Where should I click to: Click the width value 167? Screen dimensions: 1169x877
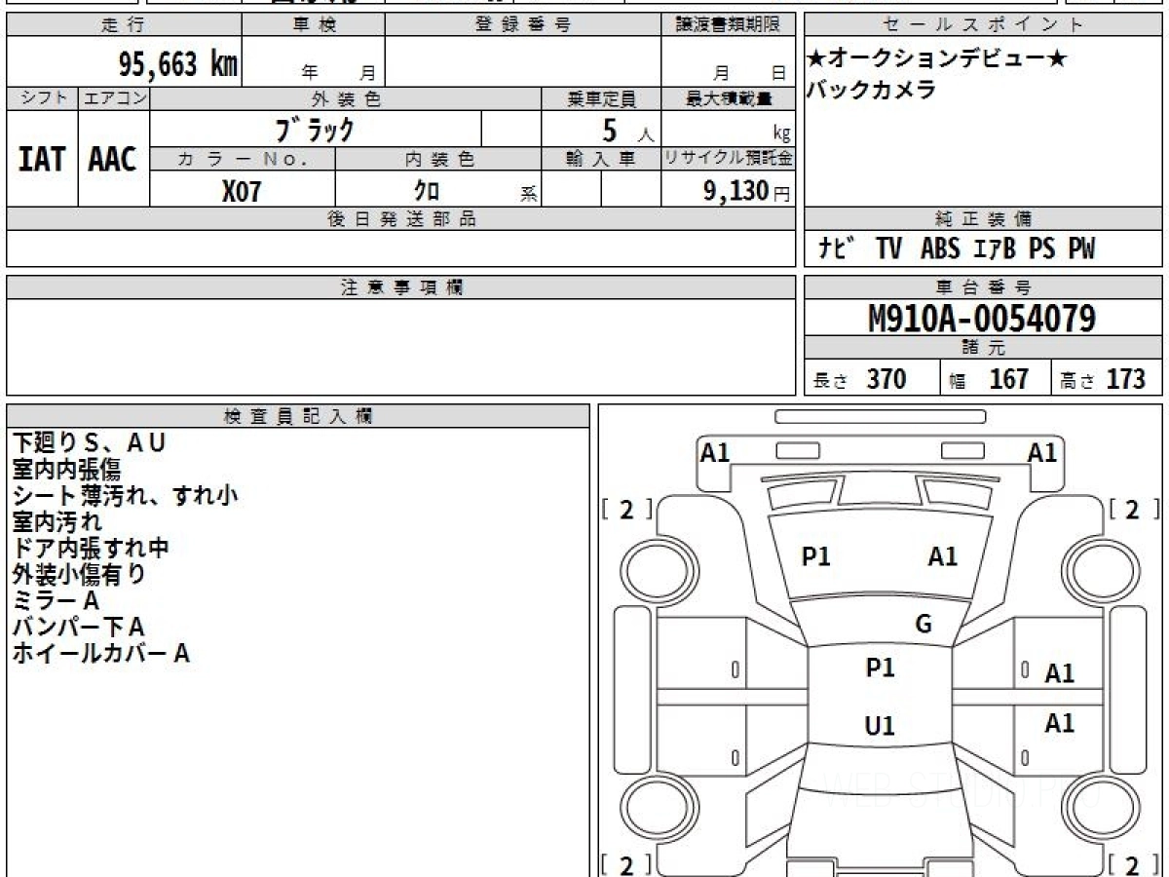(1008, 379)
